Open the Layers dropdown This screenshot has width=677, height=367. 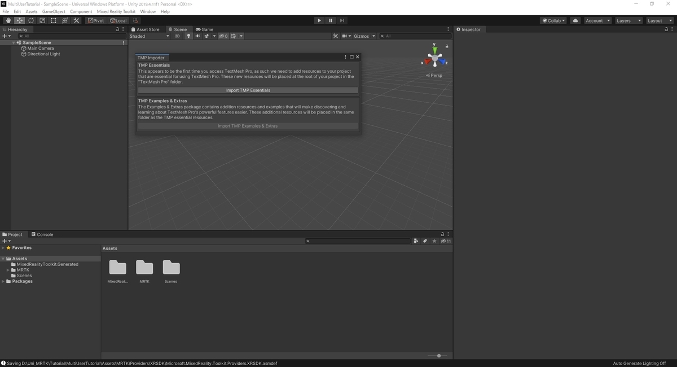629,21
